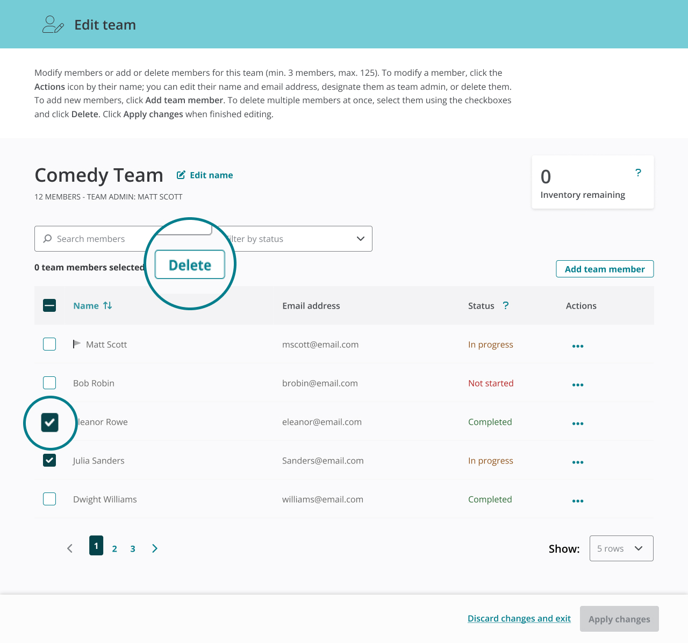Click Discard changes and exit link

(519, 618)
